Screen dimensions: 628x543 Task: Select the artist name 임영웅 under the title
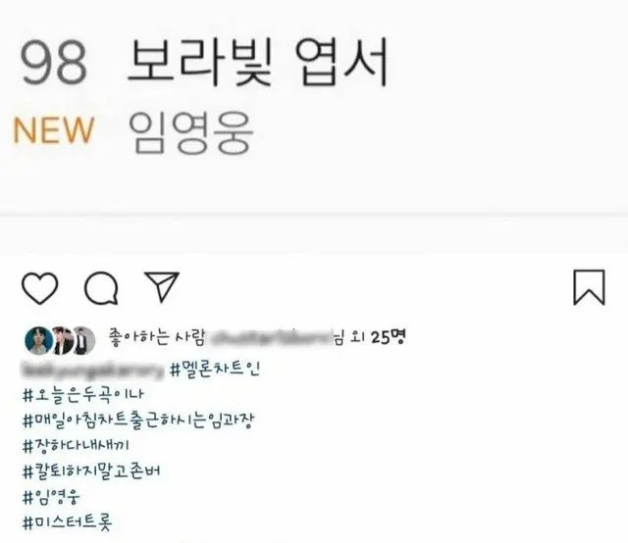click(191, 132)
